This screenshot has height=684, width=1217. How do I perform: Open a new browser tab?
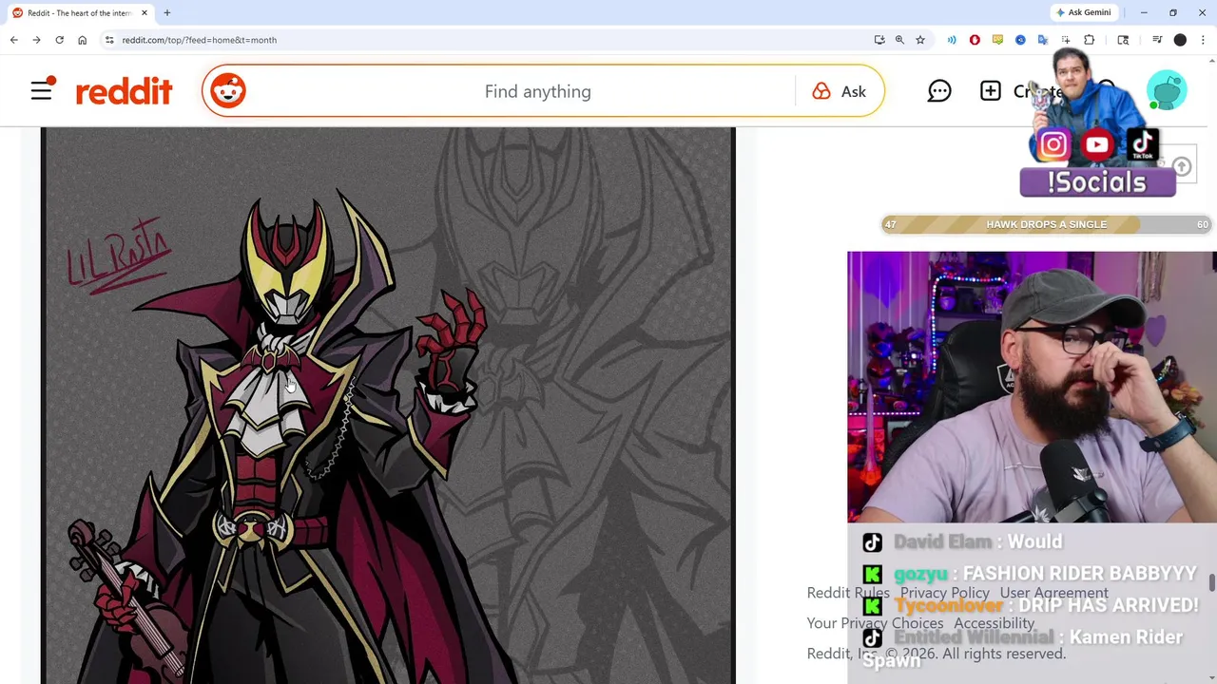[x=167, y=13]
